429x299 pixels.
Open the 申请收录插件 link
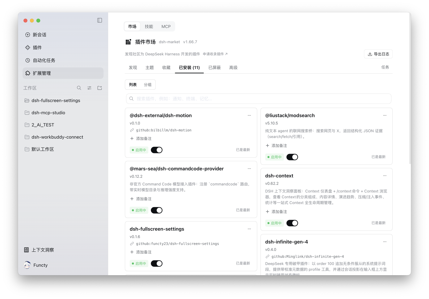click(x=215, y=54)
